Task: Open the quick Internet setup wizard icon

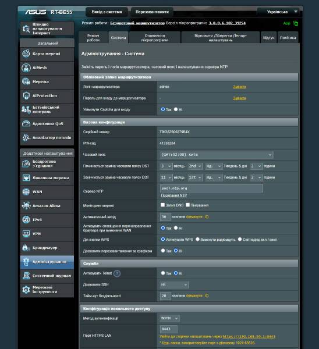Action: click(26, 29)
